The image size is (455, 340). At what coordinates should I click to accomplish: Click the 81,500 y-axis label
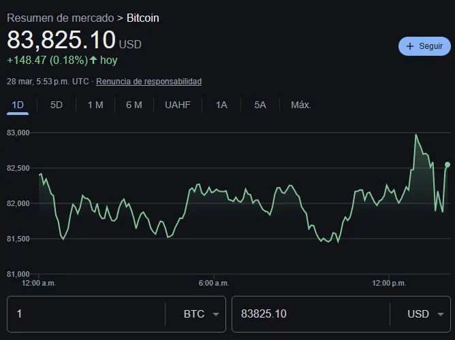tap(18, 239)
